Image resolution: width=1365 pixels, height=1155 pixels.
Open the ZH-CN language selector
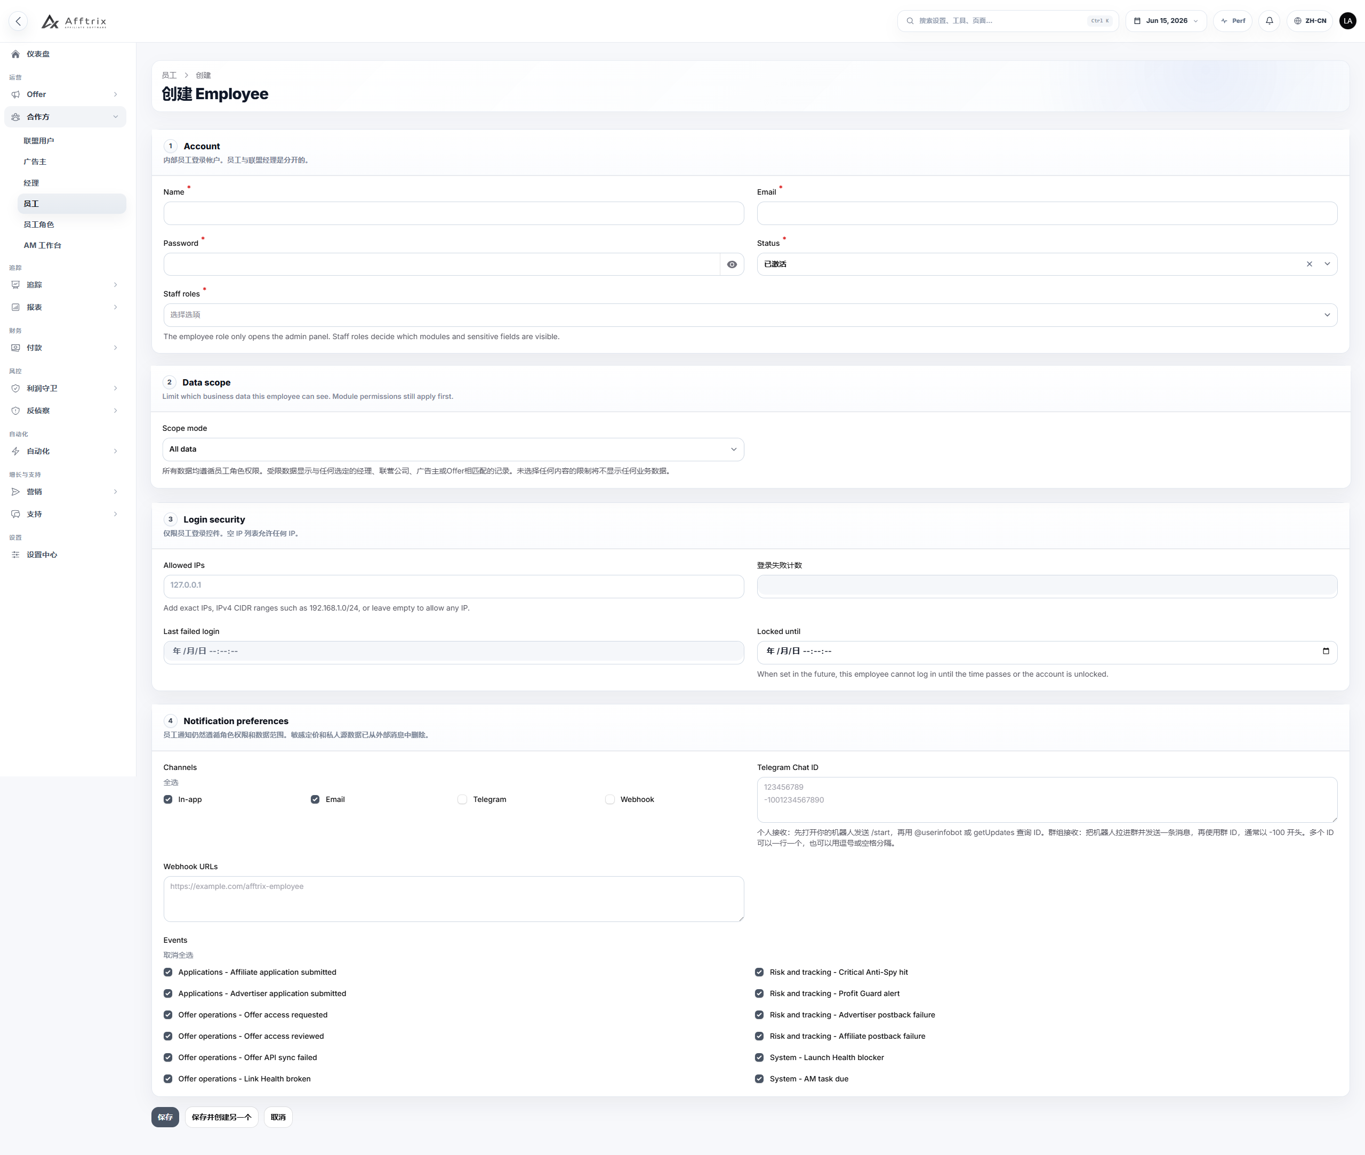1310,21
